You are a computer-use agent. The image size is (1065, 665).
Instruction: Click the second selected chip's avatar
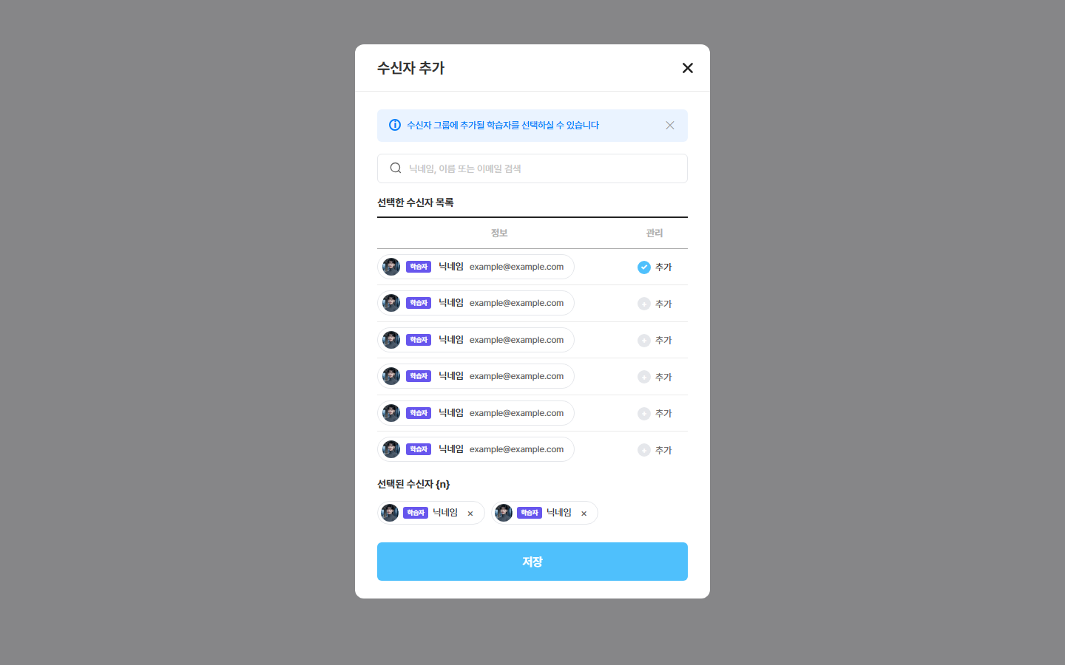tap(504, 513)
